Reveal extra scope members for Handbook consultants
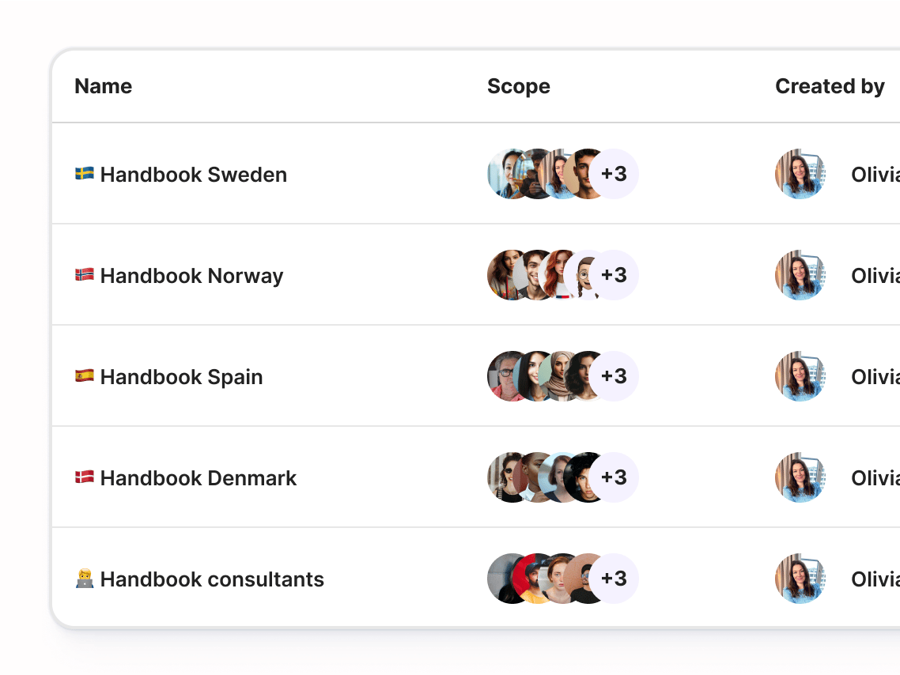The image size is (900, 675). click(614, 579)
